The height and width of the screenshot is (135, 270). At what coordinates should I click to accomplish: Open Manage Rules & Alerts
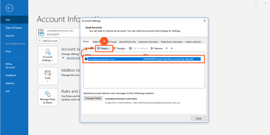coord(47,97)
